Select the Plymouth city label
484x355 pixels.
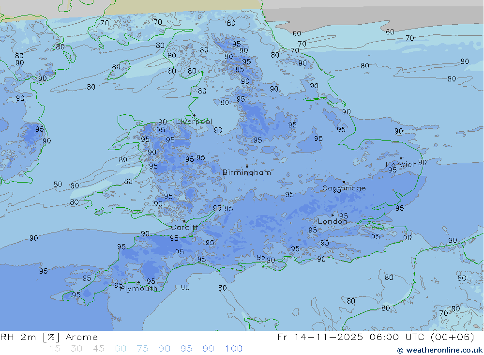(x=138, y=289)
